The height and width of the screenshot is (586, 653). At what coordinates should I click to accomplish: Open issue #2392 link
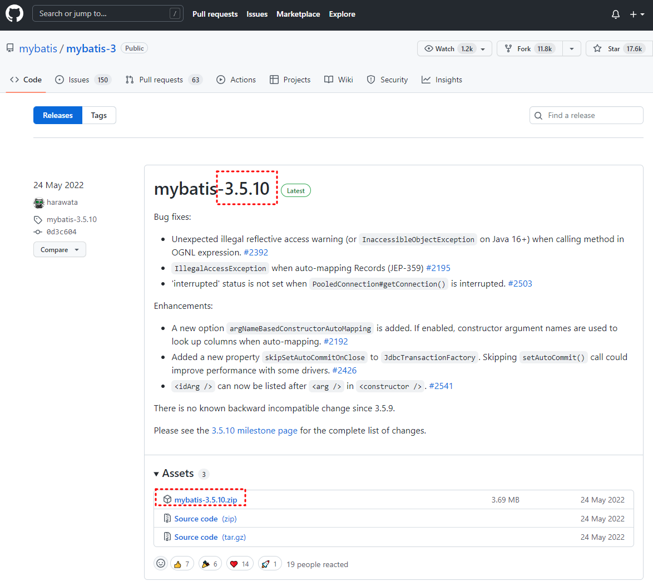coord(256,253)
